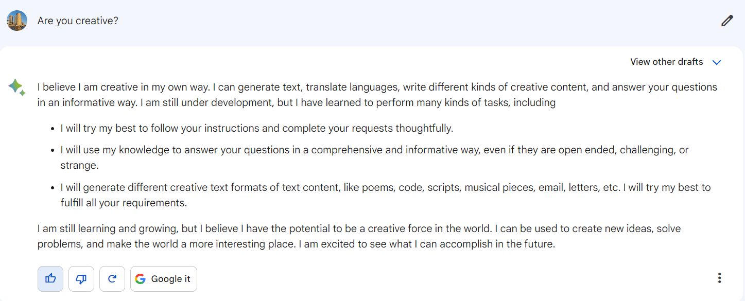Regenerate the response with the refresh icon
The height and width of the screenshot is (301, 745).
click(112, 279)
